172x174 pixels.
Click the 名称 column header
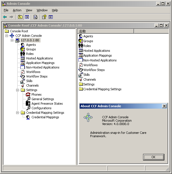coord(106,31)
